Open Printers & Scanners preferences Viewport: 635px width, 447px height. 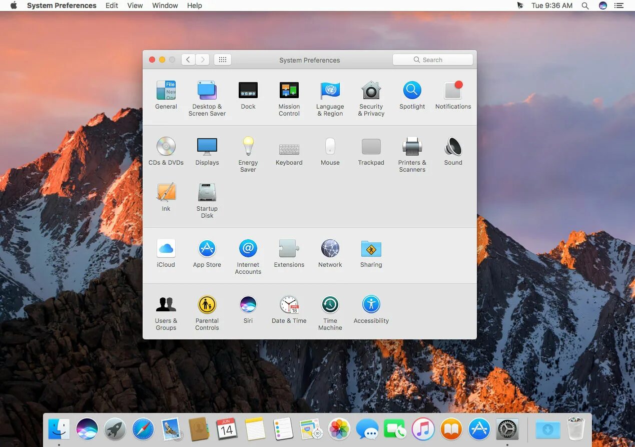tap(412, 154)
